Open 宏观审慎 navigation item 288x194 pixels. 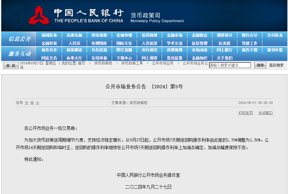(124, 35)
